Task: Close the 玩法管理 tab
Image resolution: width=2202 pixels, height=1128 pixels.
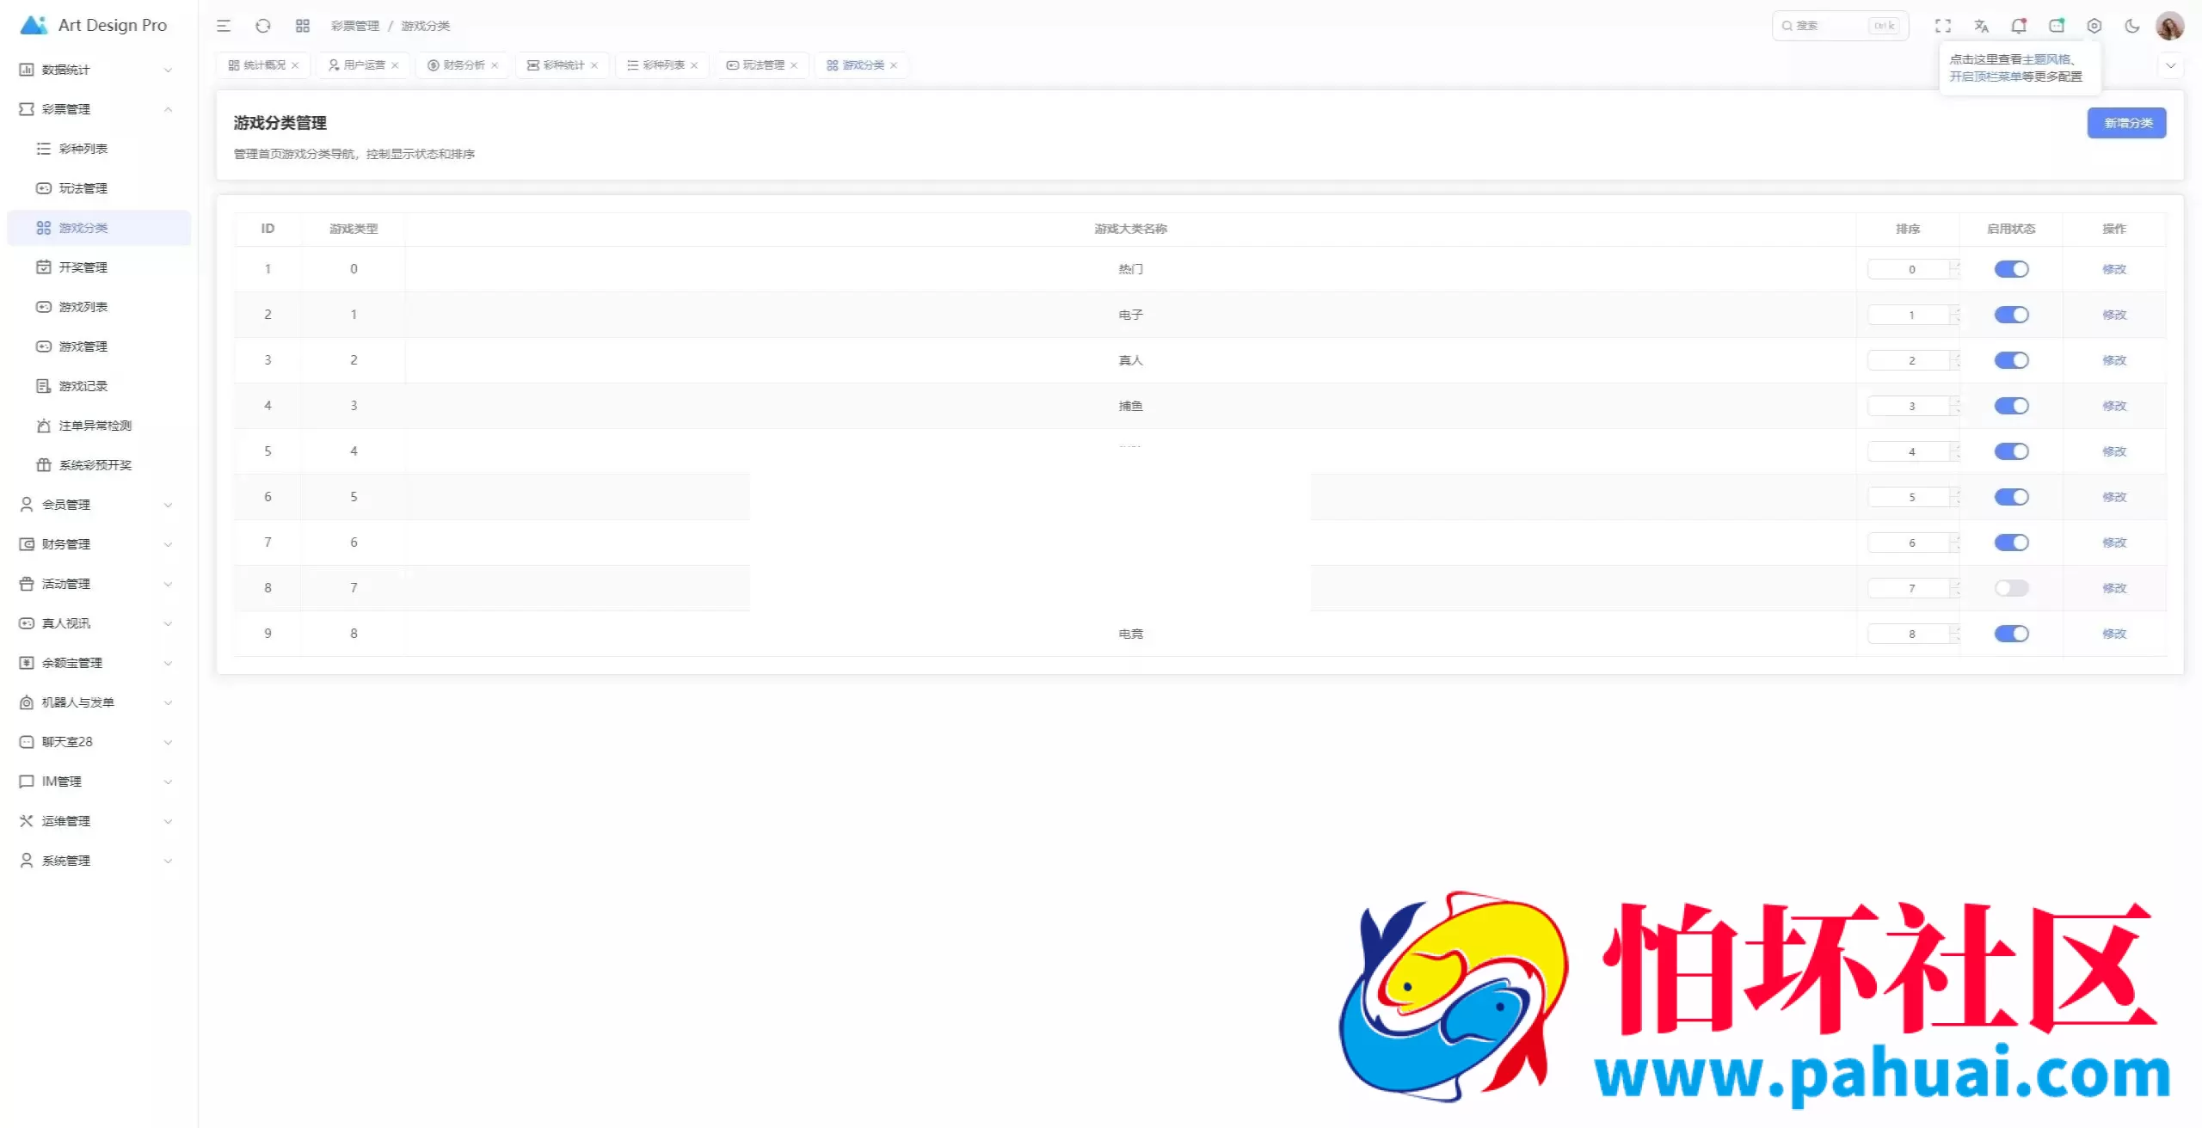Action: tap(794, 65)
